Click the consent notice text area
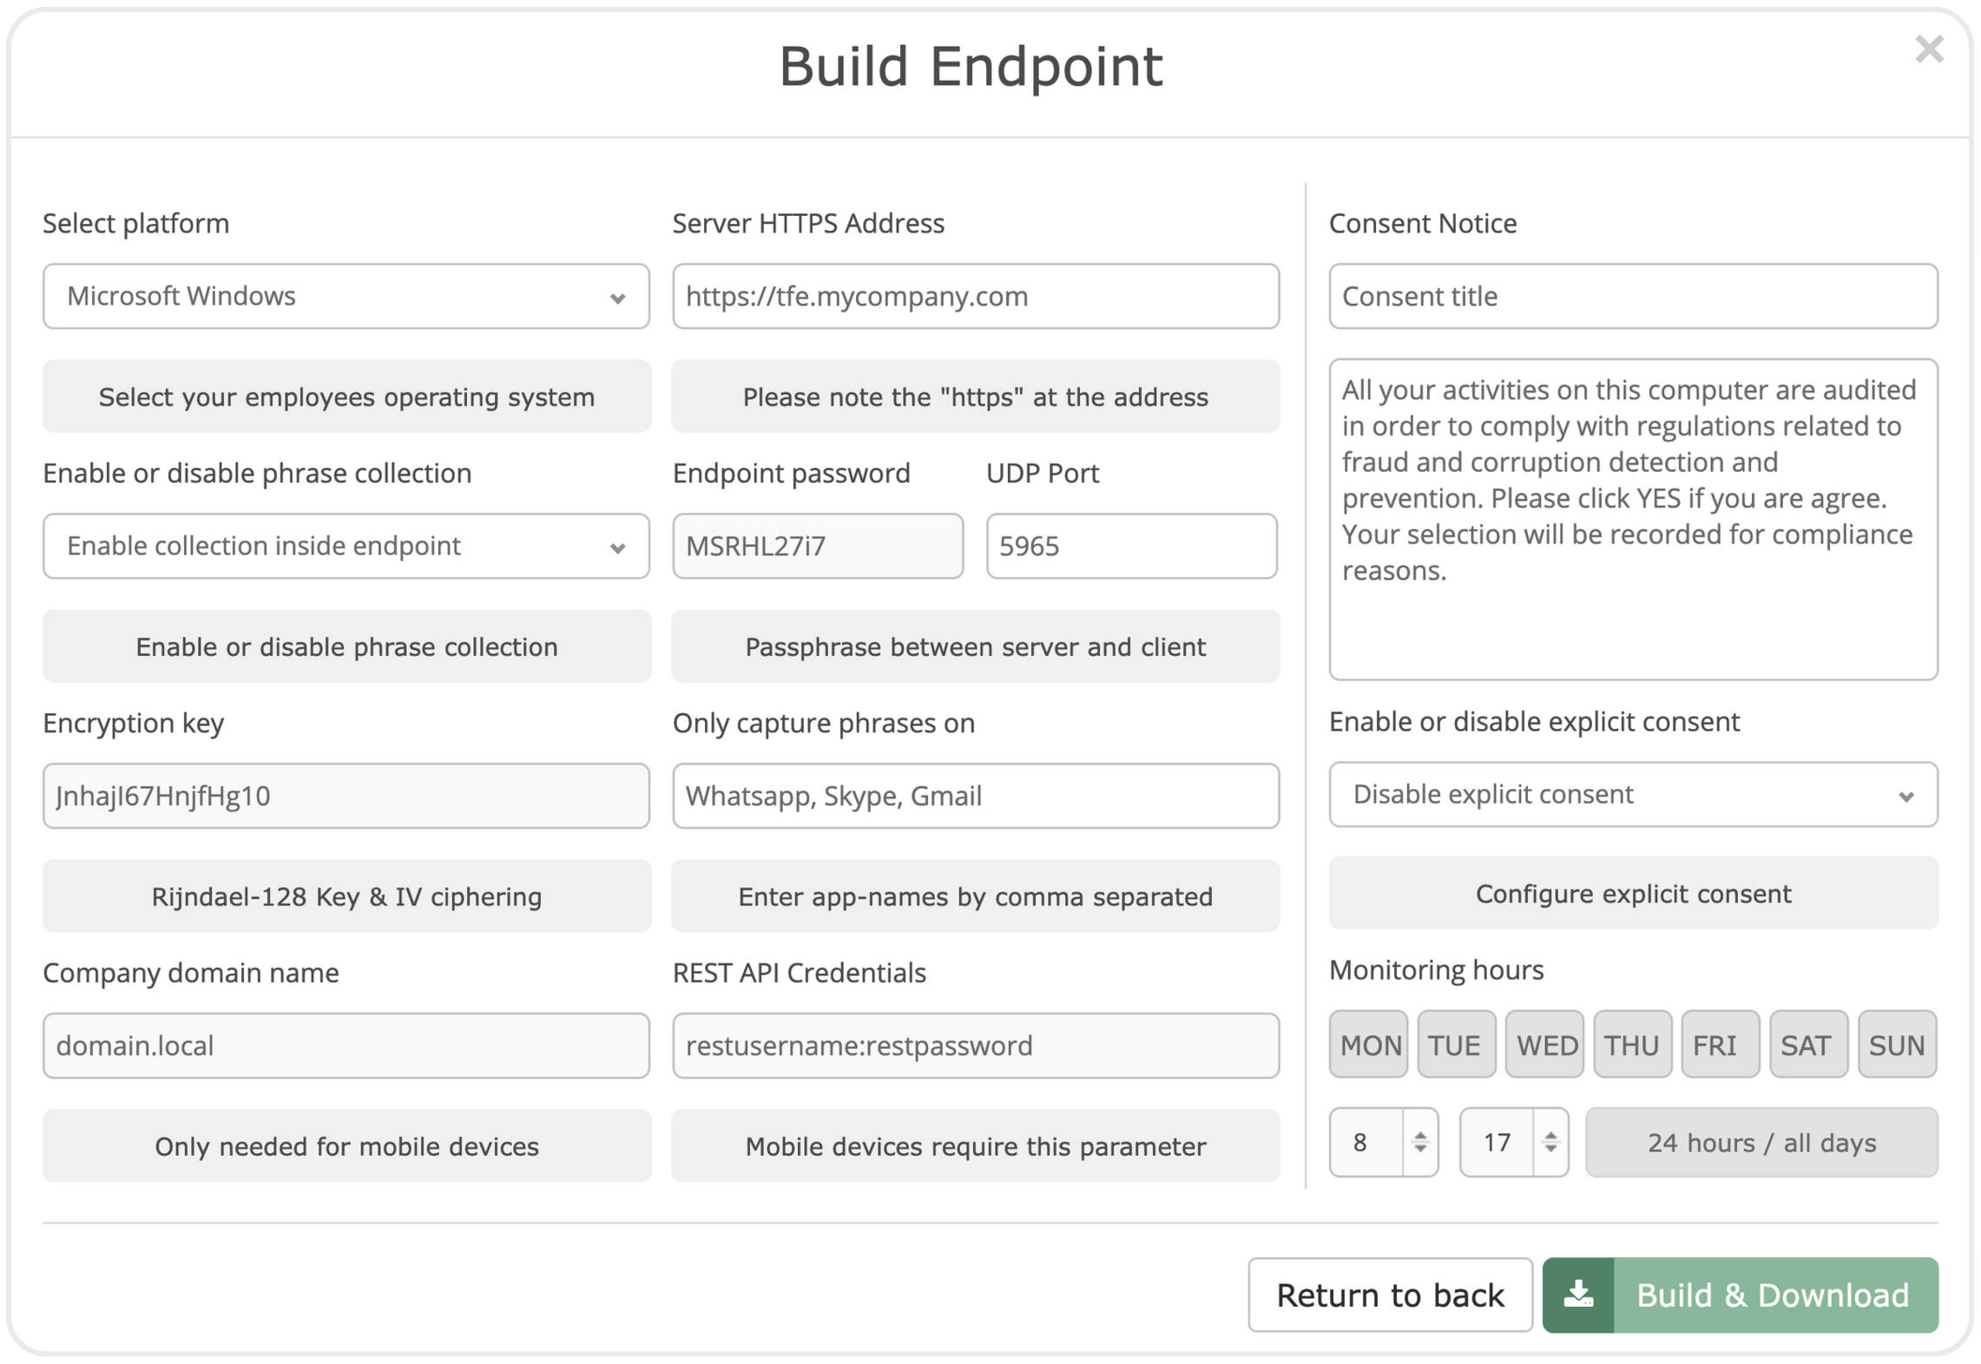Image resolution: width=1981 pixels, height=1364 pixels. click(1633, 519)
